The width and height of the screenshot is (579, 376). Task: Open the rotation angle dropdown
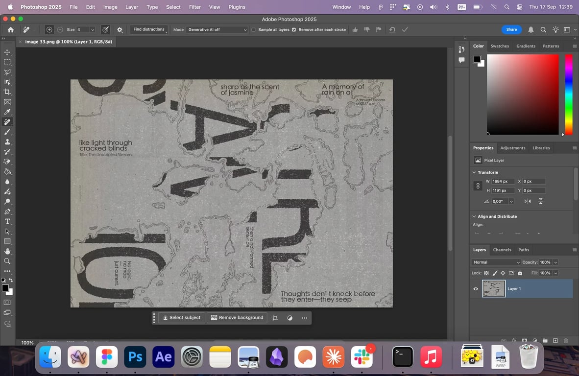coord(511,202)
